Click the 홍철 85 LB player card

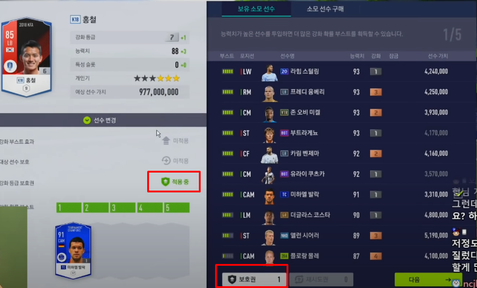click(x=26, y=57)
